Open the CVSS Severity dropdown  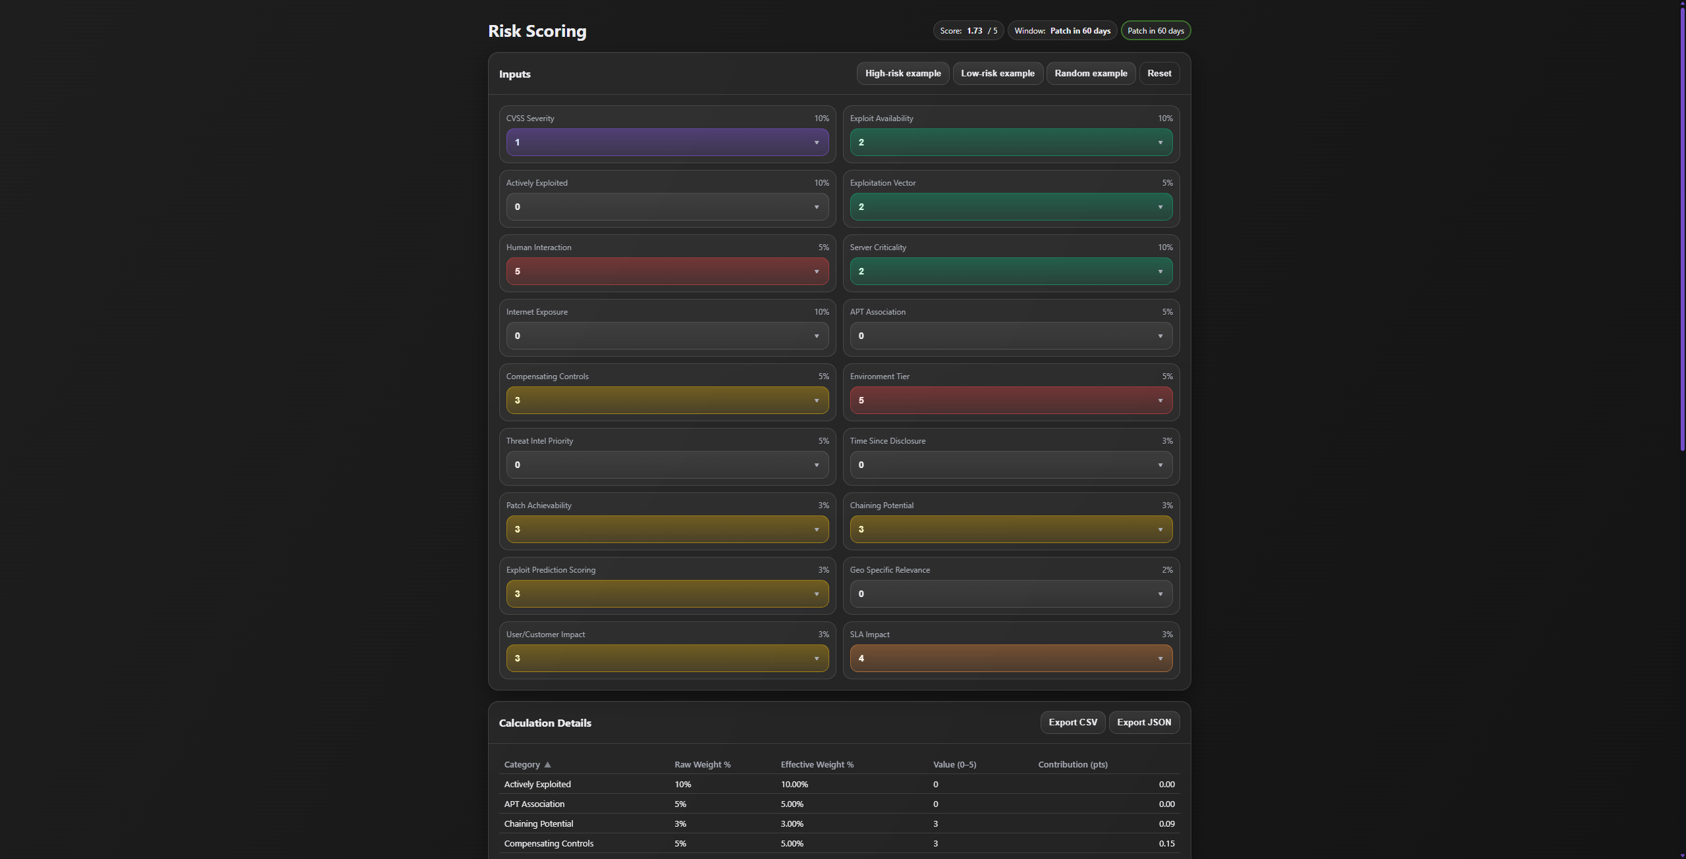pyautogui.click(x=666, y=142)
